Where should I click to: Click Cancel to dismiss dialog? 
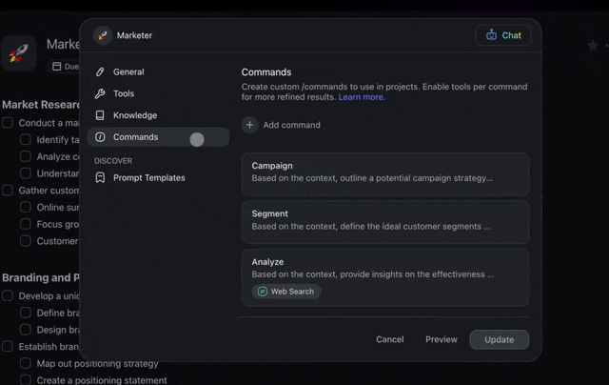point(390,339)
